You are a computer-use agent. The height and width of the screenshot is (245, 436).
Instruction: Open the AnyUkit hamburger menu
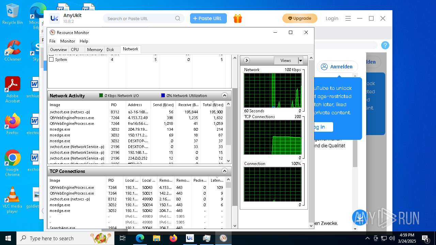pyautogui.click(x=348, y=18)
